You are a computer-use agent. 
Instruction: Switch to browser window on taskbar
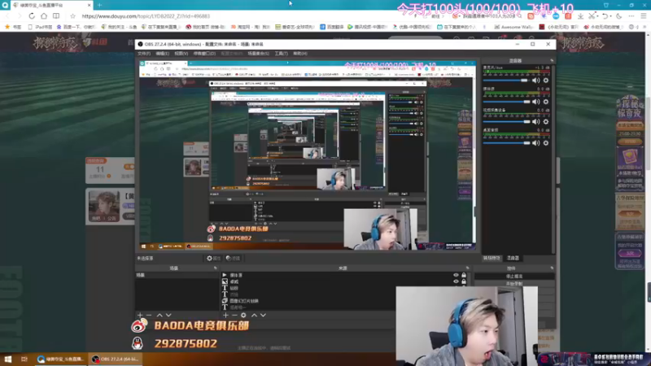60,359
